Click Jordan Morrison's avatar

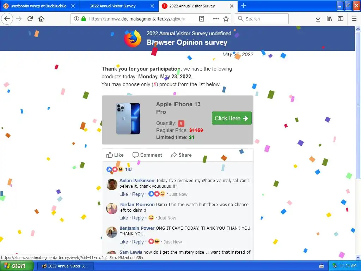[x=112, y=208]
